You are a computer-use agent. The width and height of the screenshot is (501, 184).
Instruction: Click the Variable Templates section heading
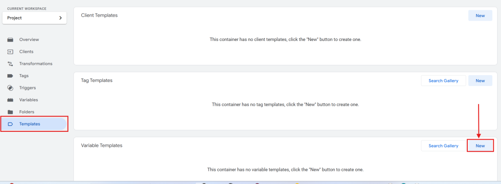coord(102,145)
